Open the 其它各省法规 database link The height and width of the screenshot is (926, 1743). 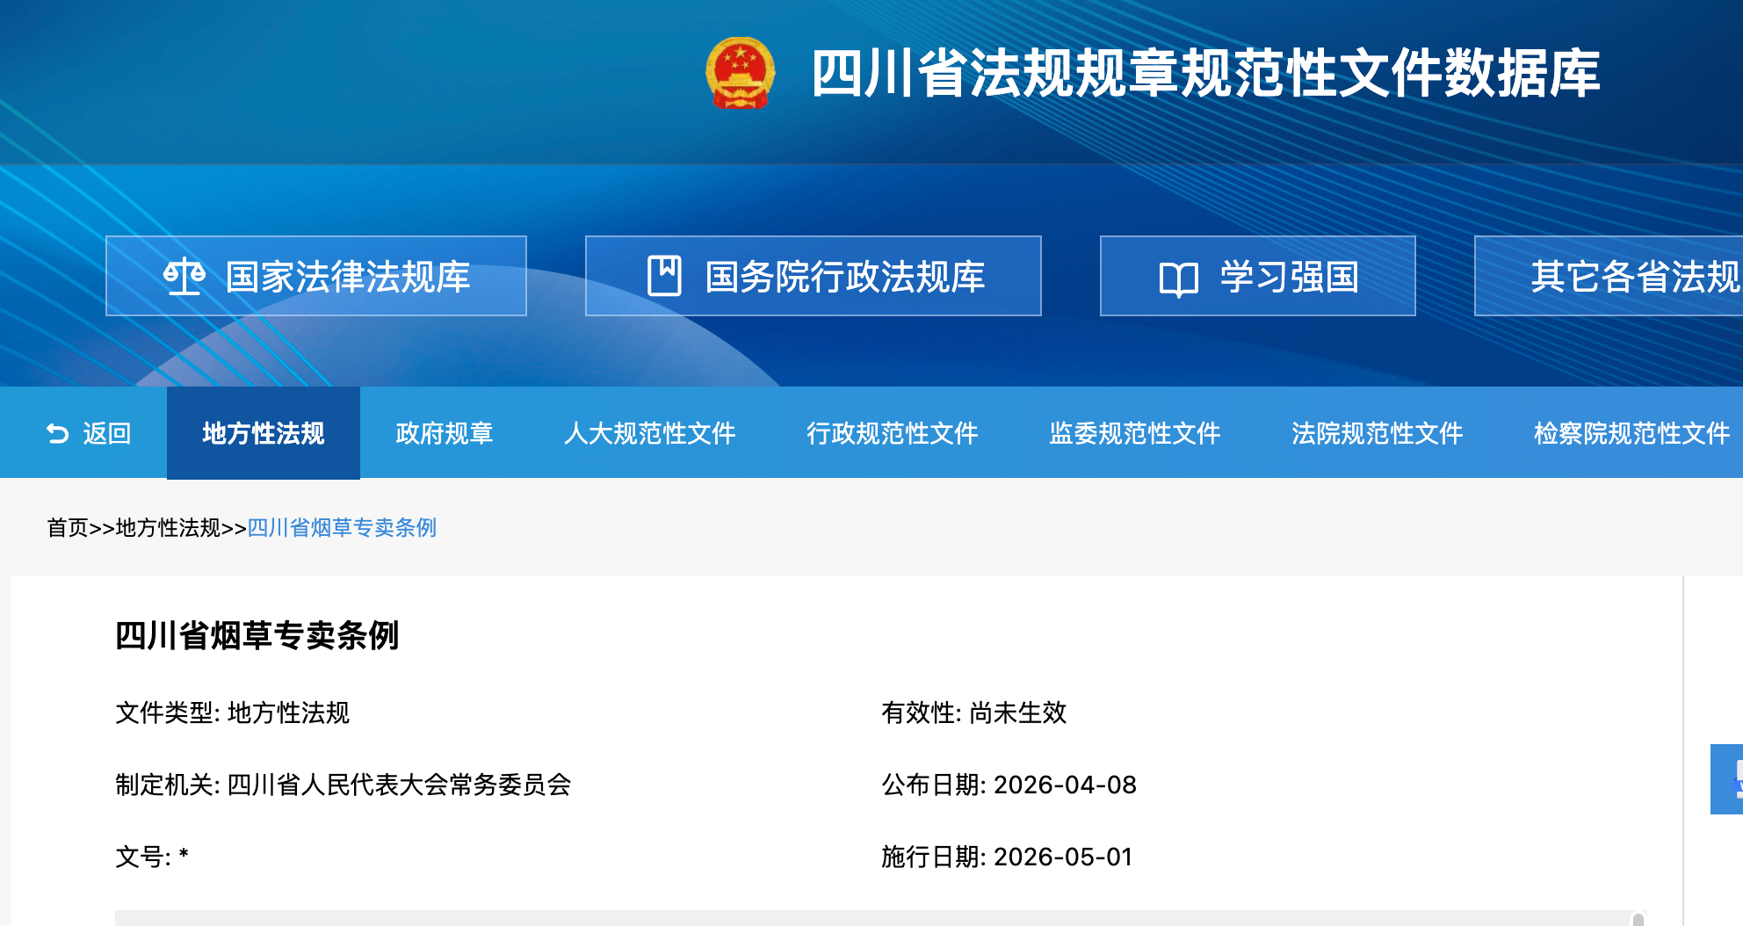point(1632,277)
